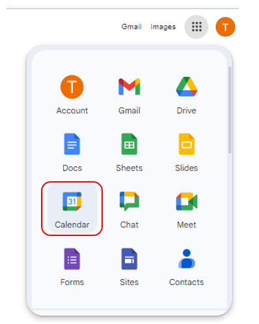The image size is (259, 324).
Task: Click the Gmail link in header
Action: pos(131,27)
